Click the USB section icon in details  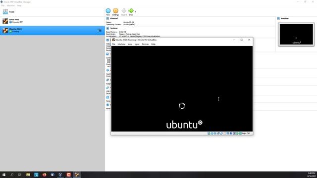pyautogui.click(x=107, y=88)
